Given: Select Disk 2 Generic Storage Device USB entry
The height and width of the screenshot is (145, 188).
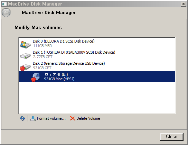Looking at the screenshot, I should point(69,63).
